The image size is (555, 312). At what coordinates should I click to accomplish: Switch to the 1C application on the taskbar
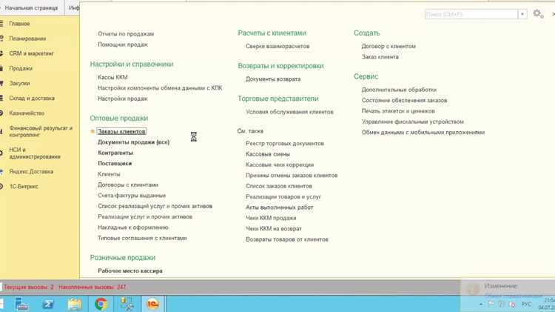153,304
